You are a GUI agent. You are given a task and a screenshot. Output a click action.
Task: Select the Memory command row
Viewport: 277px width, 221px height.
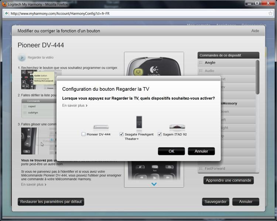coord(238,104)
